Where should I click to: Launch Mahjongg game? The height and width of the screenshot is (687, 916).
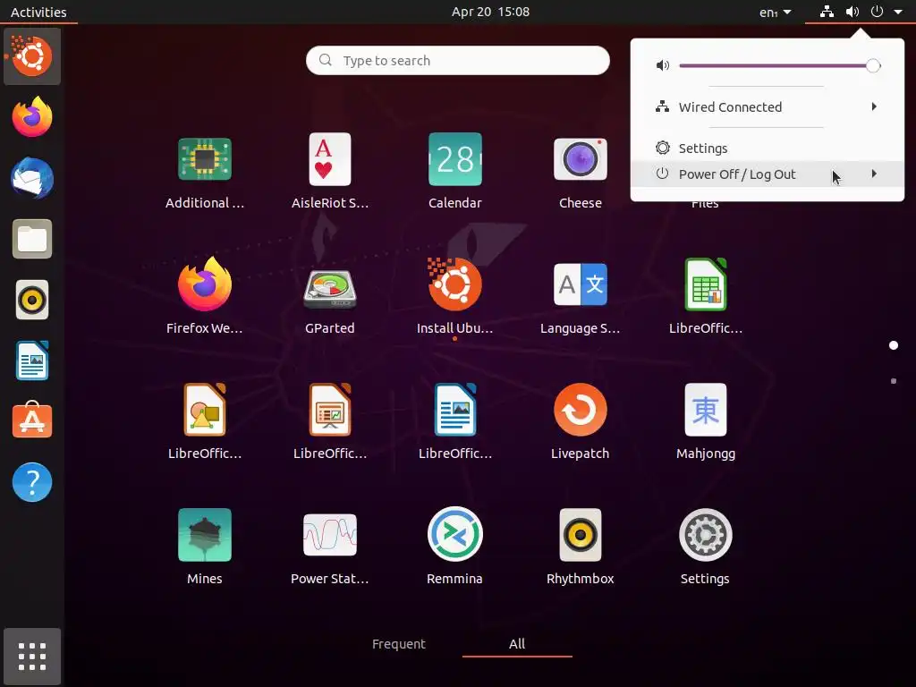tap(705, 410)
